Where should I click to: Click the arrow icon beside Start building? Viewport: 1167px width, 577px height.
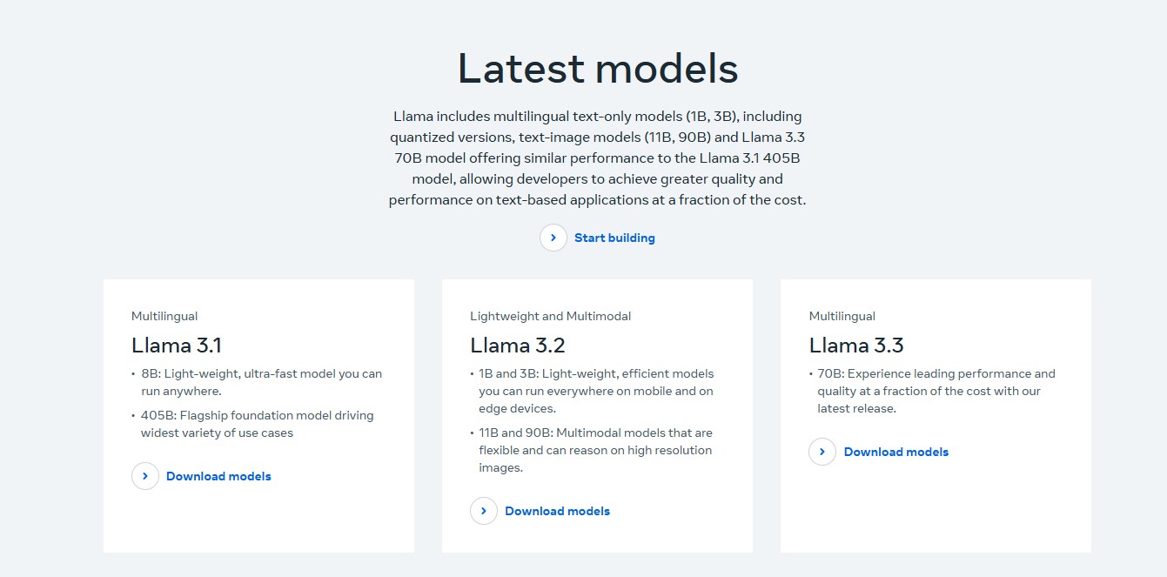[x=553, y=238]
